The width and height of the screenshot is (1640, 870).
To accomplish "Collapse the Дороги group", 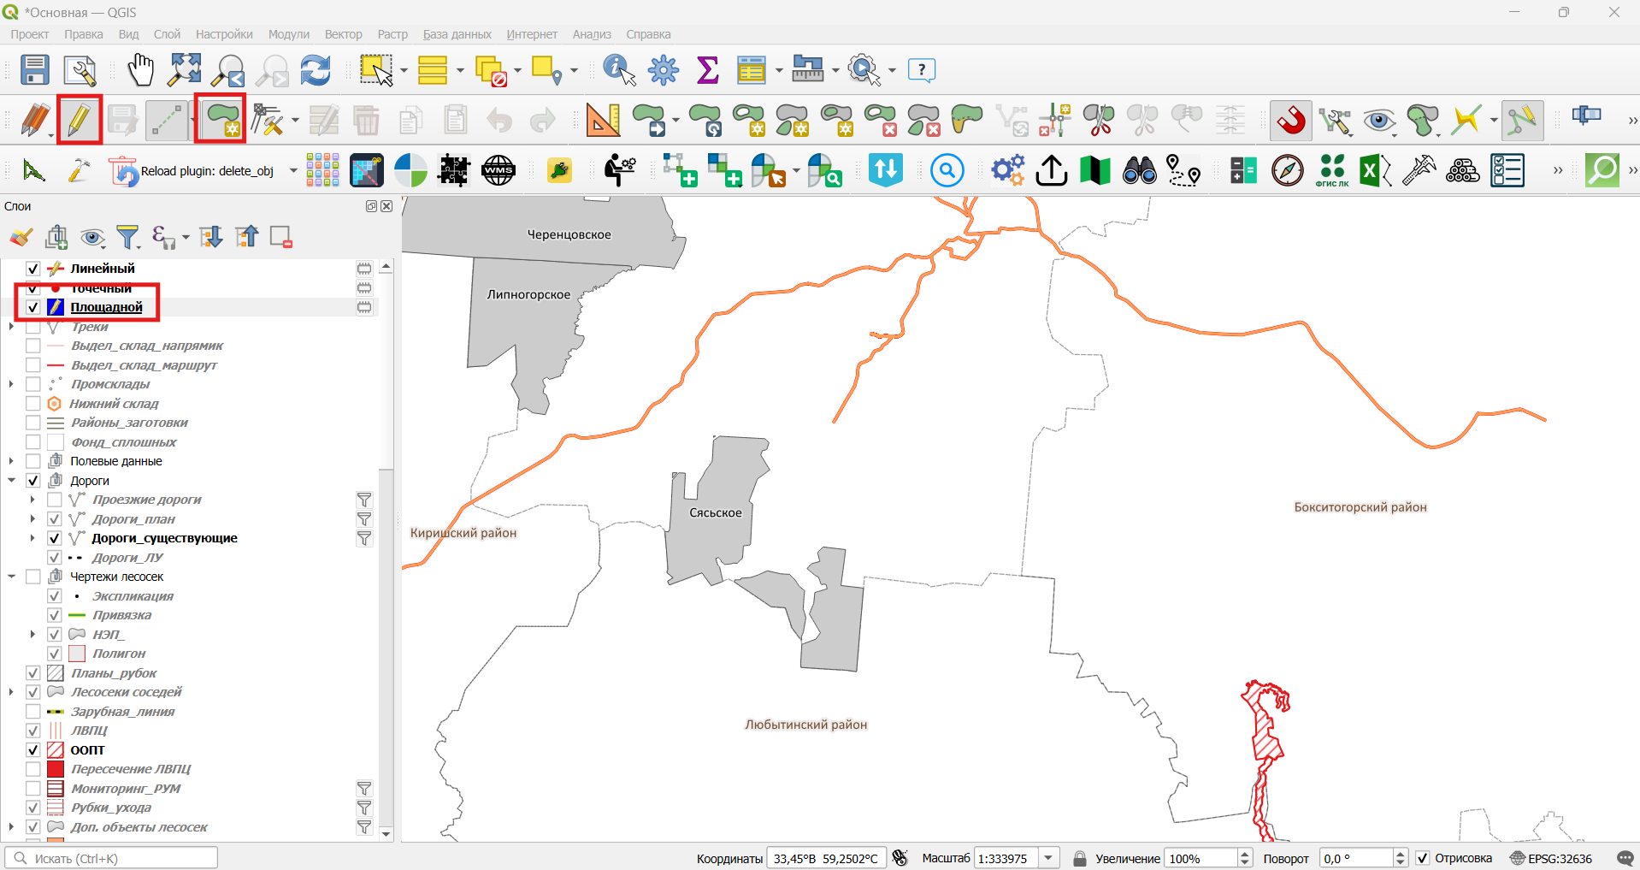I will [x=11, y=481].
